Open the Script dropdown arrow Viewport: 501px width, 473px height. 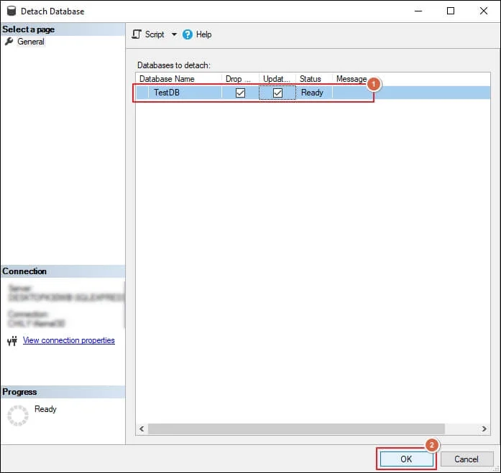point(174,34)
